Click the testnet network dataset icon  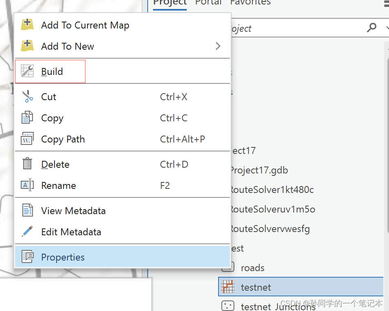pos(228,287)
